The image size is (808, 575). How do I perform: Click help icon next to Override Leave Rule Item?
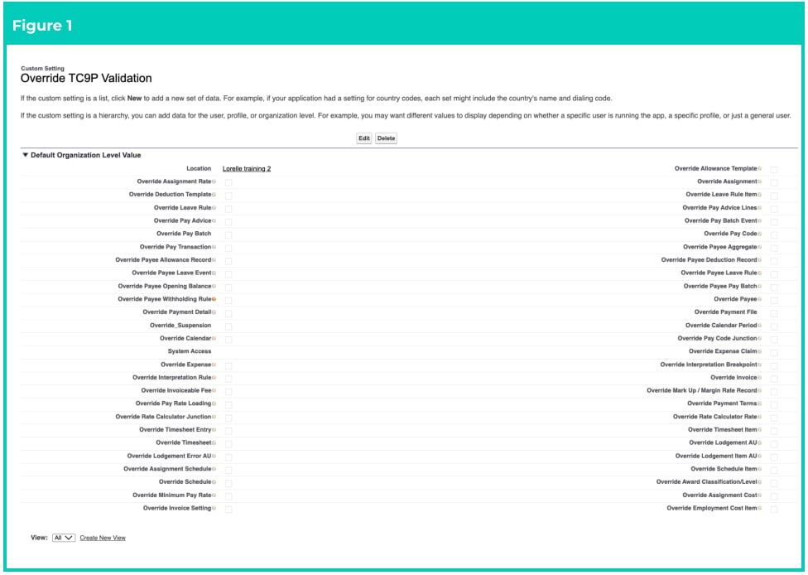click(x=759, y=195)
